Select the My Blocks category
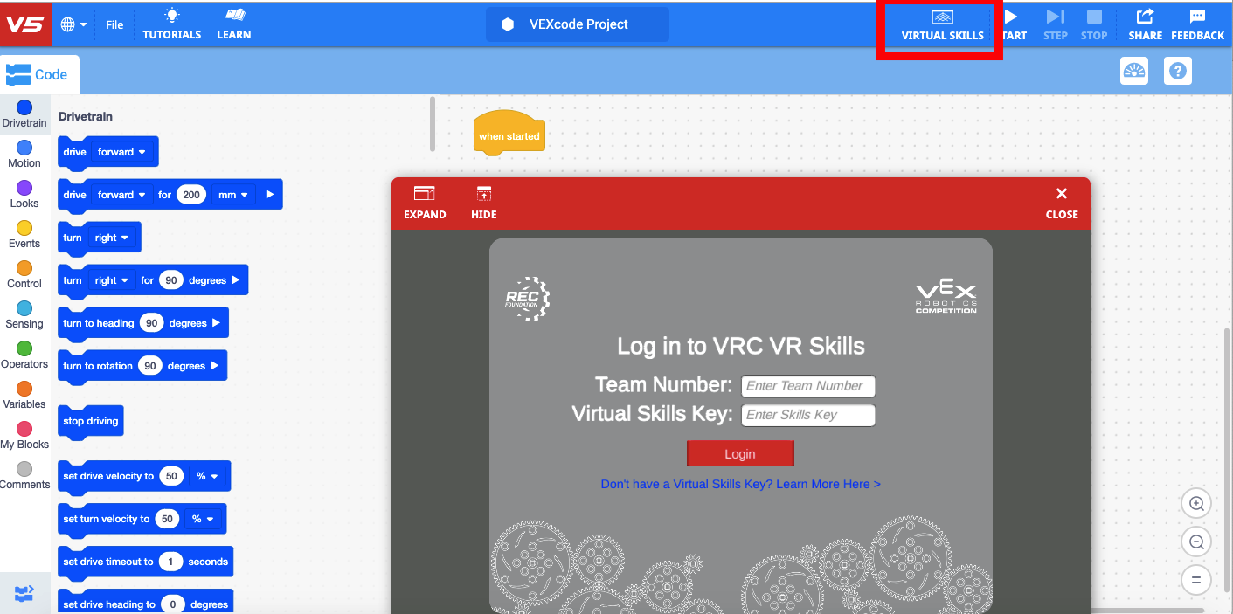 pyautogui.click(x=24, y=436)
